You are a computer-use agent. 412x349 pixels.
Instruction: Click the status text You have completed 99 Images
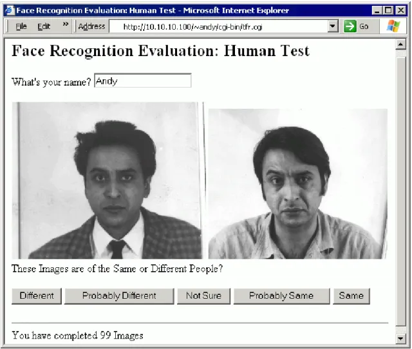coord(77,335)
